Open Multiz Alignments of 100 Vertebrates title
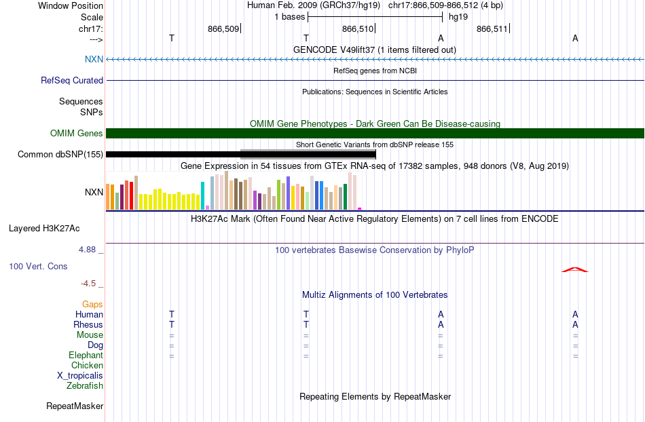The width and height of the screenshot is (645, 422). (x=375, y=294)
